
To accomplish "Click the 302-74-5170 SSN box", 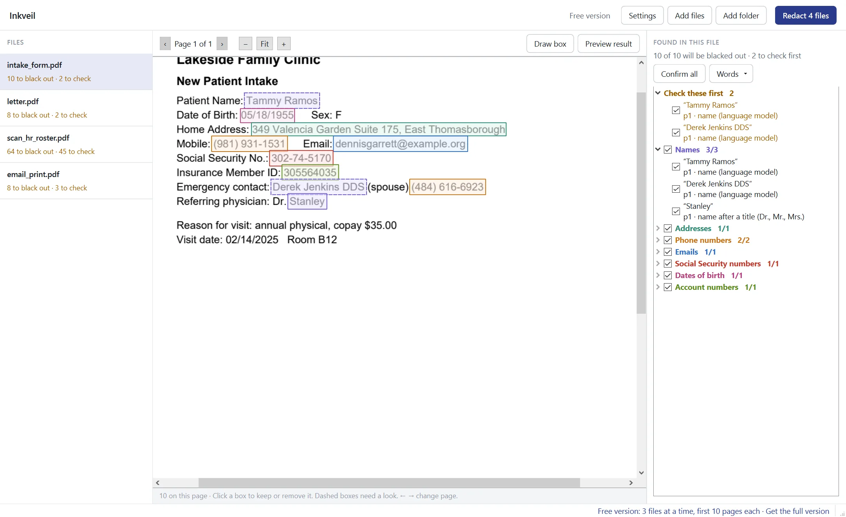I will (x=301, y=158).
